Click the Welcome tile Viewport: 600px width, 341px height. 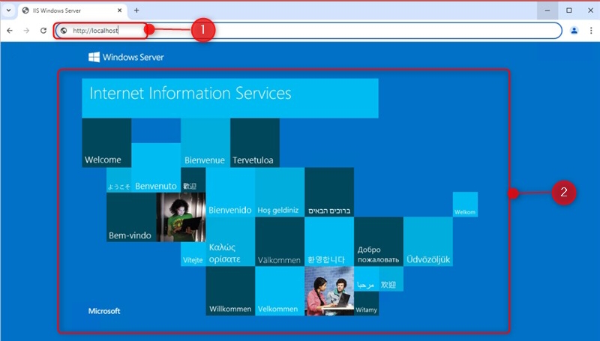(x=106, y=142)
